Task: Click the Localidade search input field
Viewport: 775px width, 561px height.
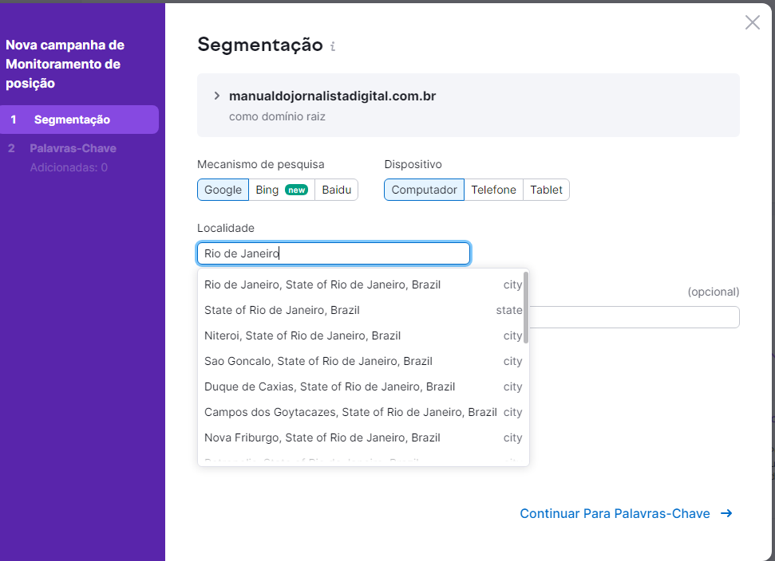Action: 333,253
